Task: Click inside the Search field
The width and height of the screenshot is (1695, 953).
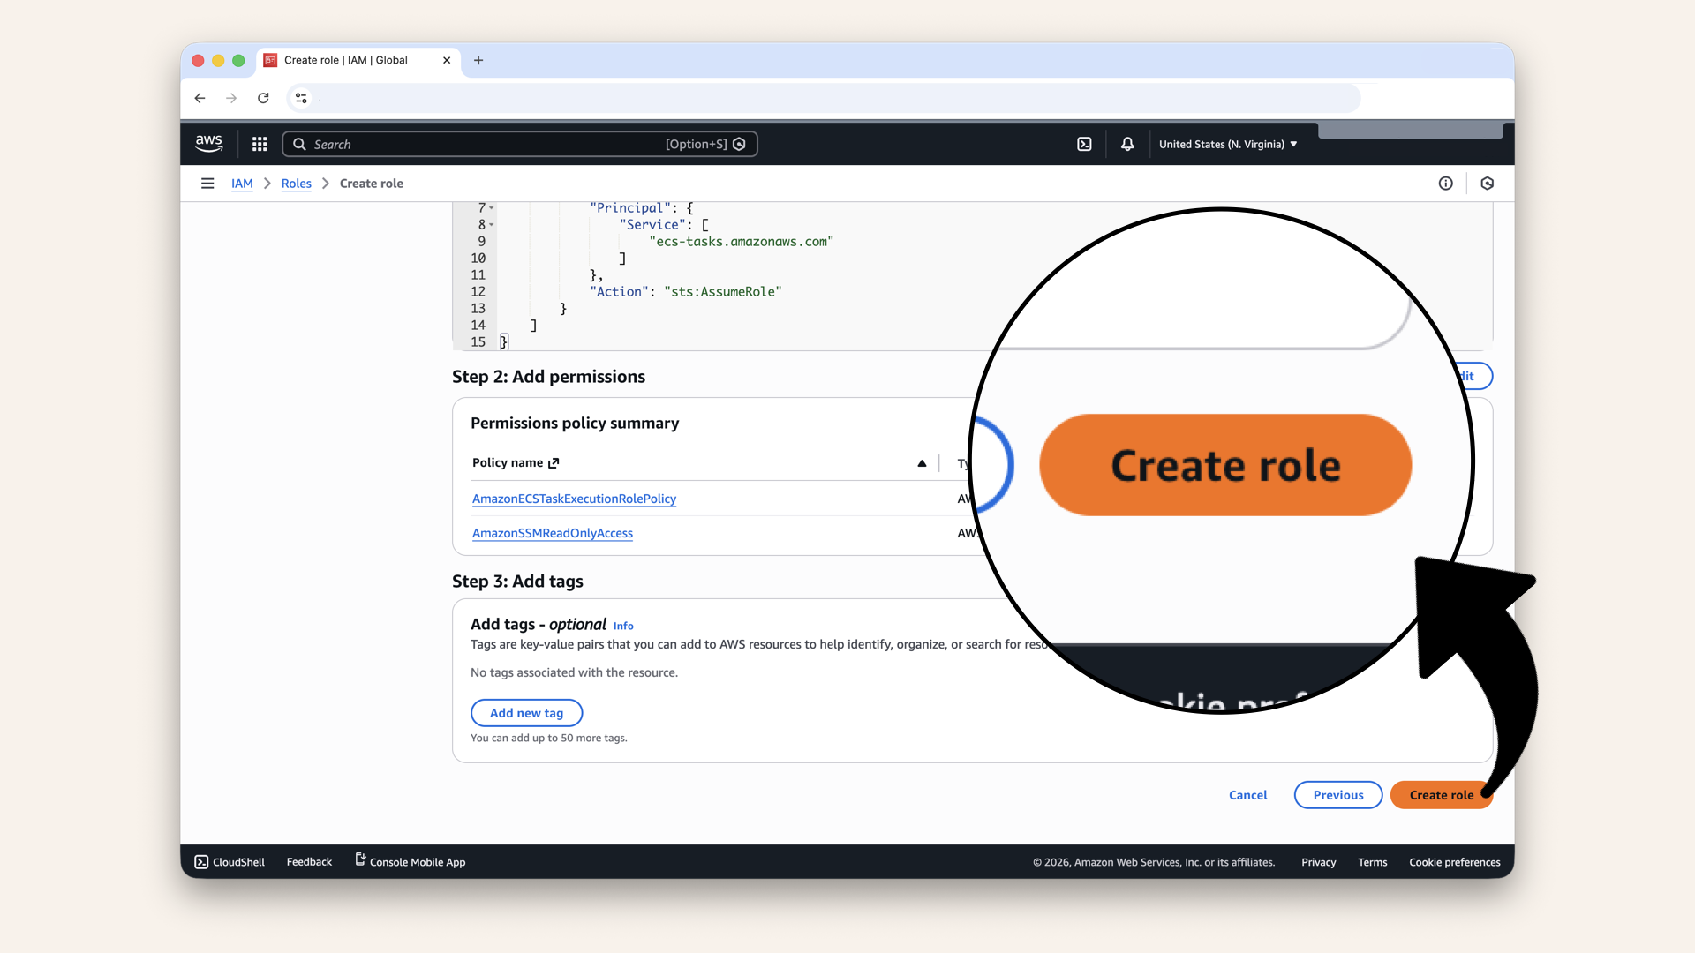Action: click(x=486, y=144)
